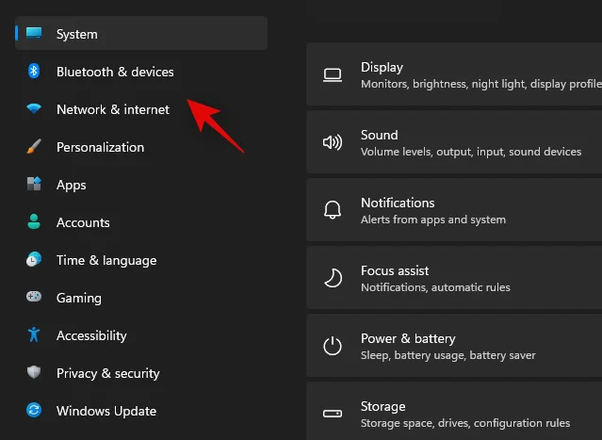This screenshot has height=440, width=602.
Task: Open Power & battery settings
Action: point(454,346)
